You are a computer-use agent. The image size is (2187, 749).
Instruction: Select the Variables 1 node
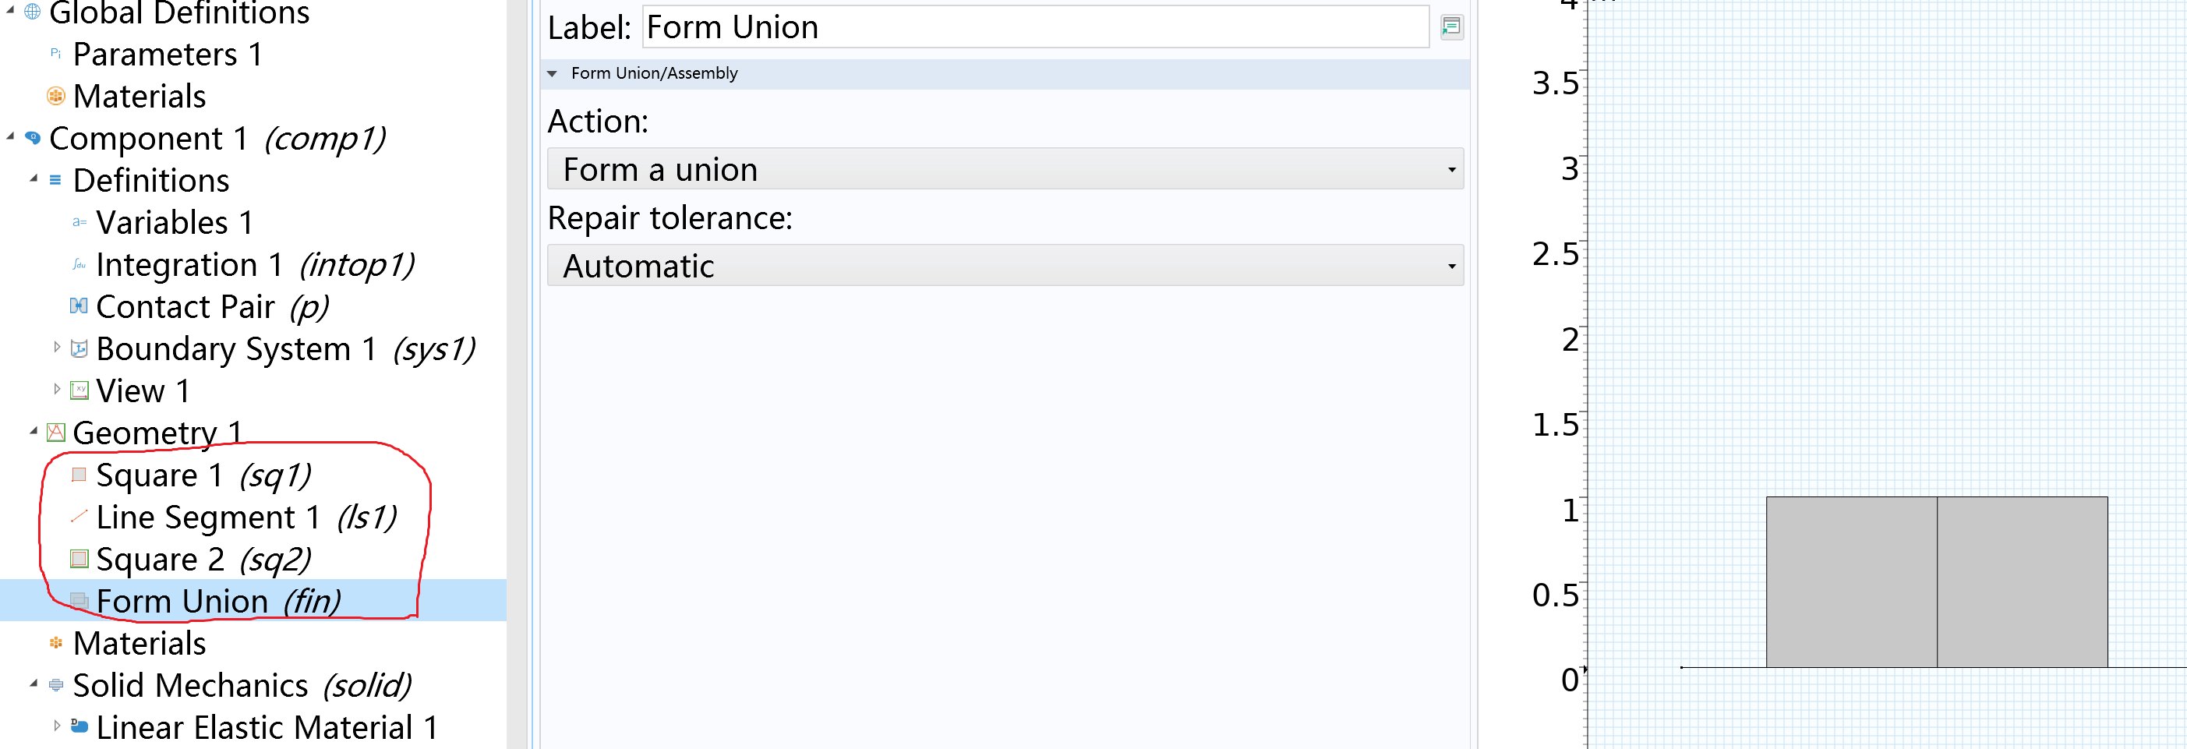tap(174, 222)
